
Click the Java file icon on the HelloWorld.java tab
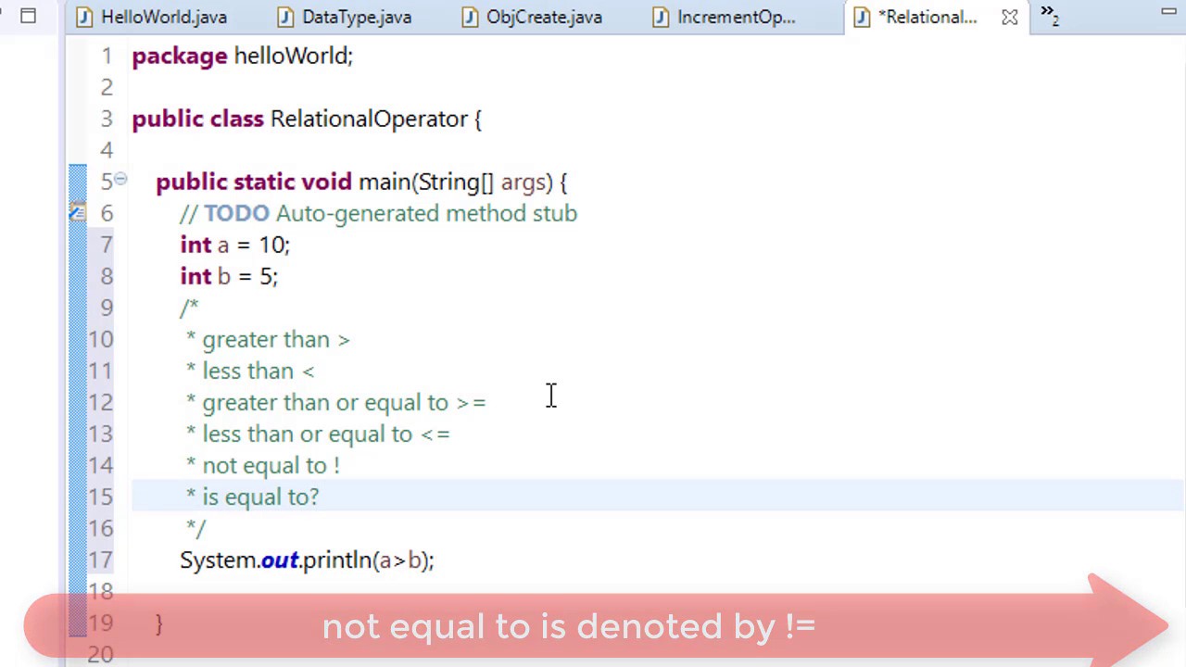pos(84,18)
